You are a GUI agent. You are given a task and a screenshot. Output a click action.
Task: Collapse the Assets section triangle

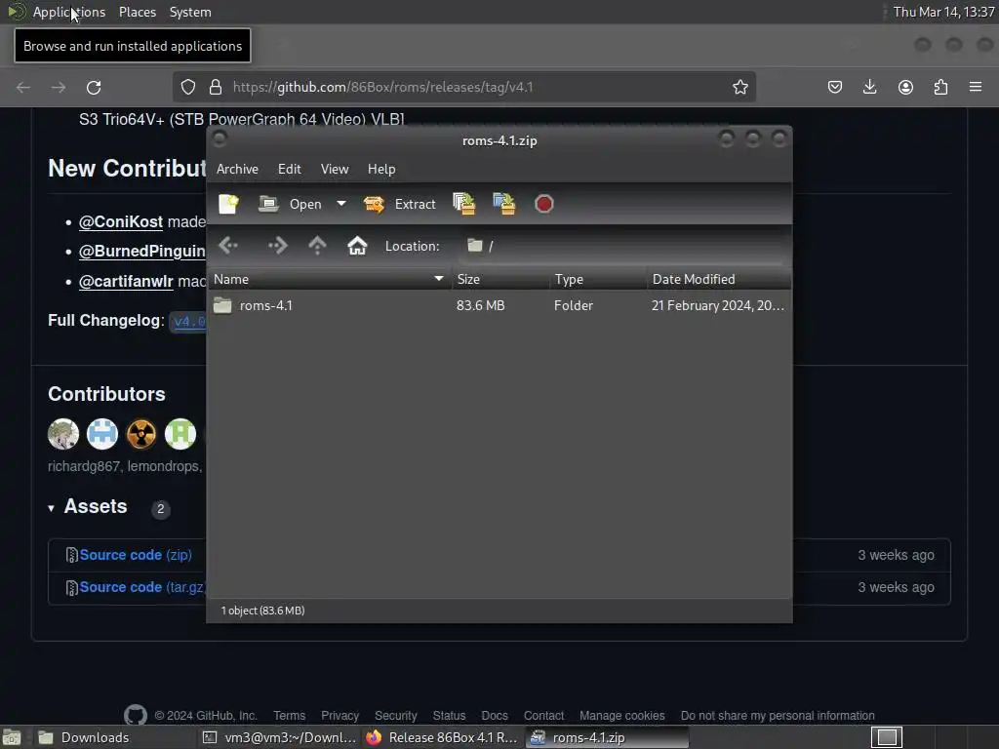click(51, 507)
